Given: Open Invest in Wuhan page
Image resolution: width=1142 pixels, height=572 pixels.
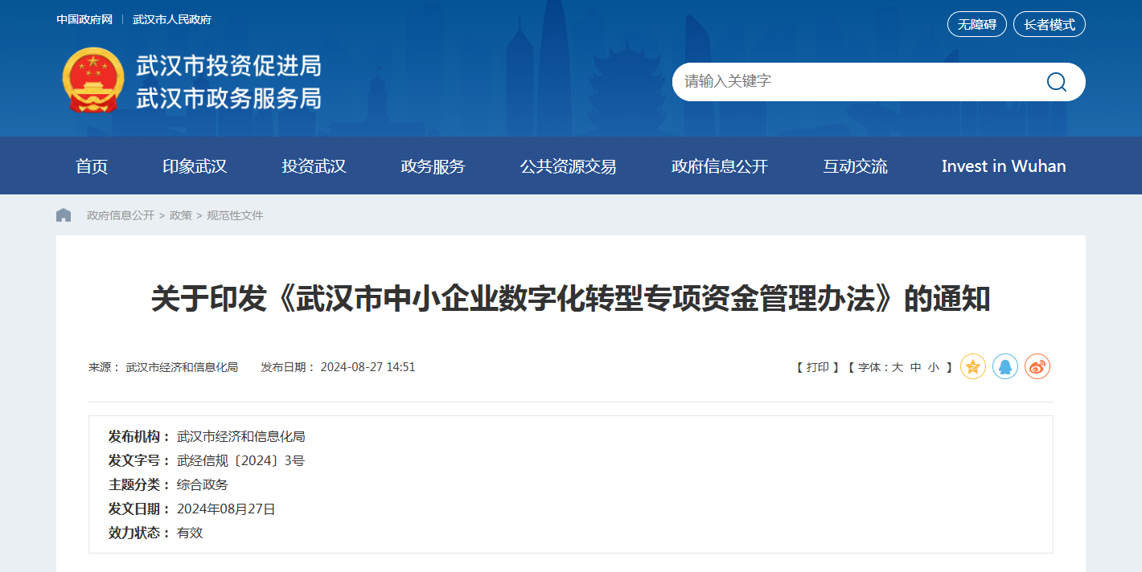Looking at the screenshot, I should (1004, 166).
